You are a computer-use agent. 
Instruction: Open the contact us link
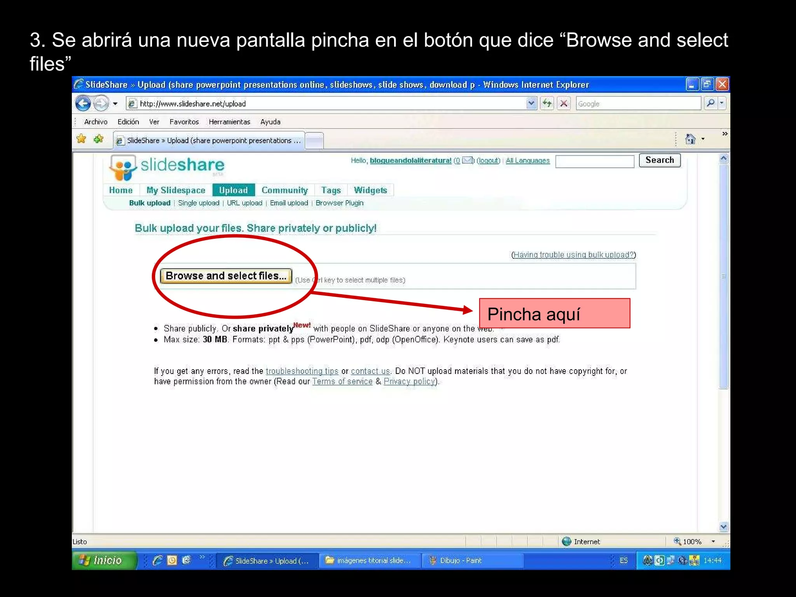click(370, 371)
